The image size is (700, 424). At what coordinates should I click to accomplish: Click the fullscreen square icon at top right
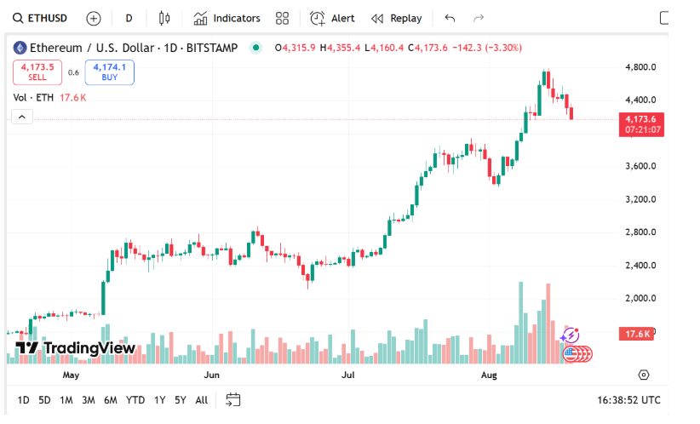pyautogui.click(x=668, y=18)
